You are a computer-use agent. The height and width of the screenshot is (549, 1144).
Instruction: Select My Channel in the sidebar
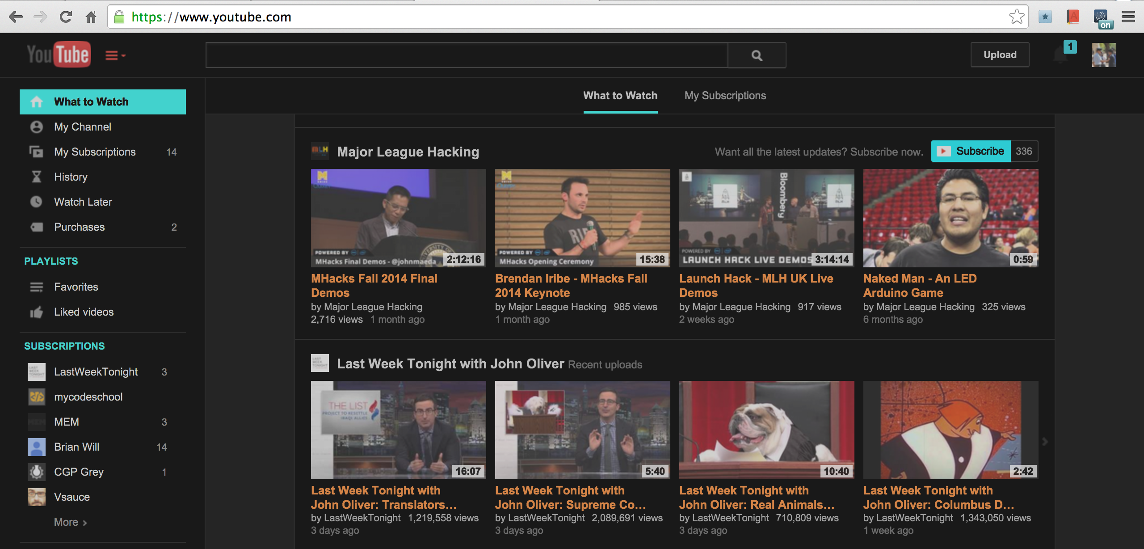[x=83, y=127]
